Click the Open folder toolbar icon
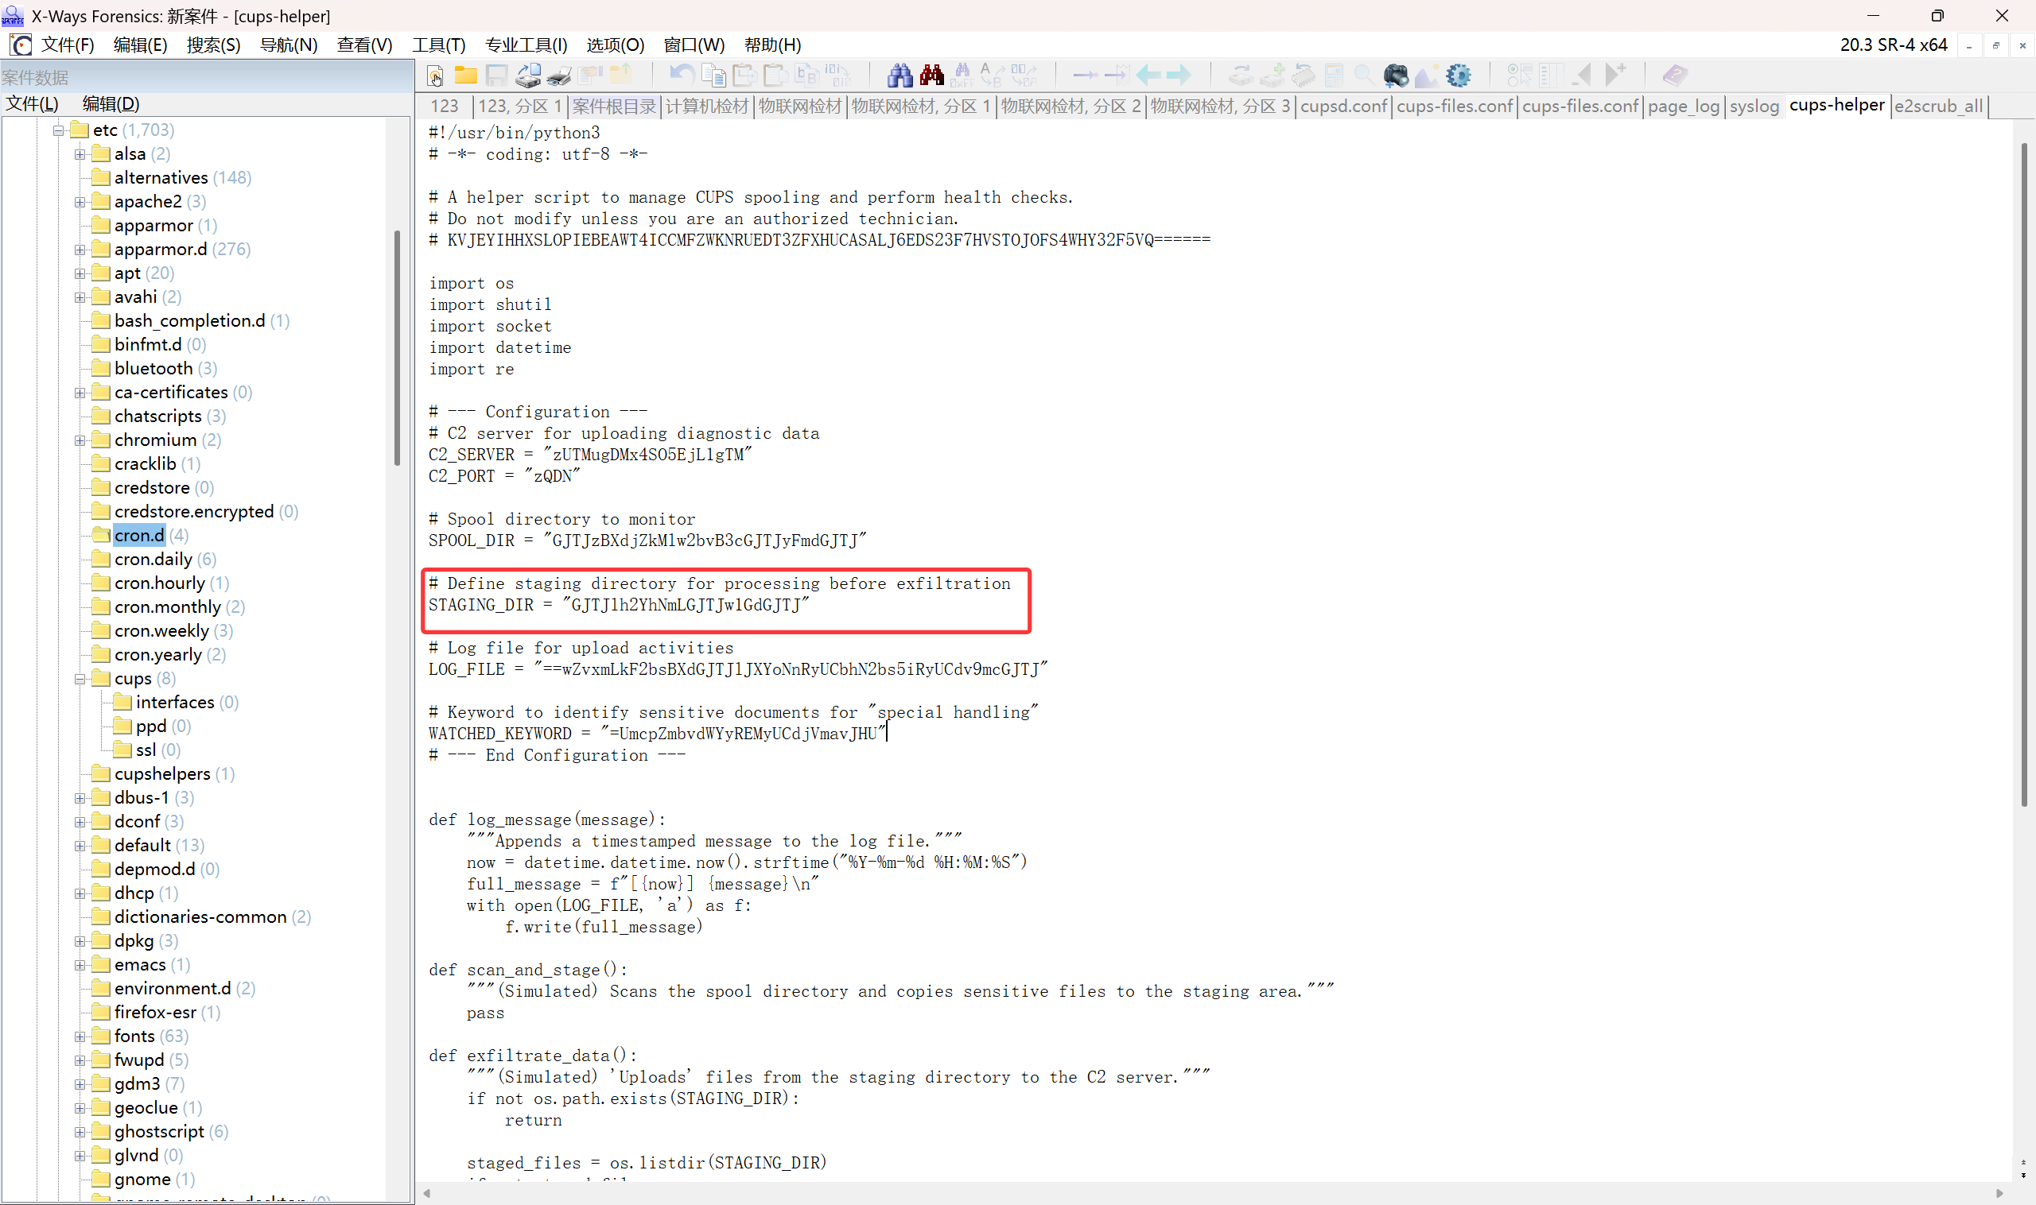This screenshot has height=1205, width=2036. pyautogui.click(x=465, y=76)
